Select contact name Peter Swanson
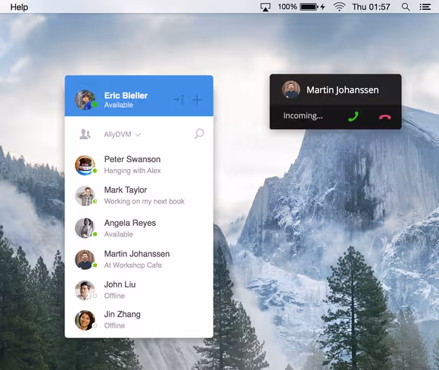Image resolution: width=439 pixels, height=370 pixels. pos(132,159)
